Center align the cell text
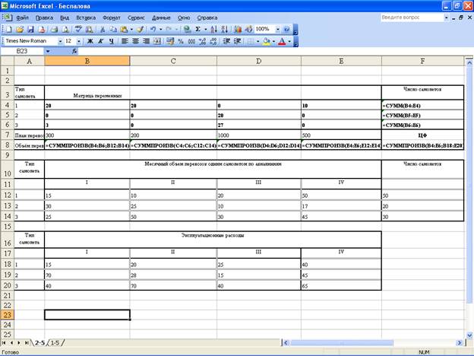Image resolution: width=474 pixels, height=356 pixels. (x=137, y=41)
